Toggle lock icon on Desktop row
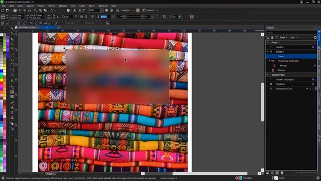 pyautogui.click(x=313, y=84)
